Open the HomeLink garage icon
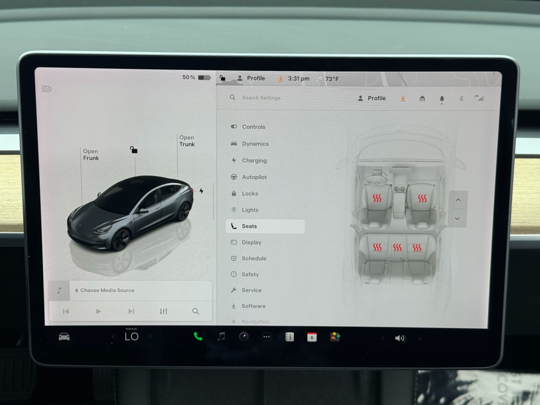The height and width of the screenshot is (405, 540). (422, 99)
